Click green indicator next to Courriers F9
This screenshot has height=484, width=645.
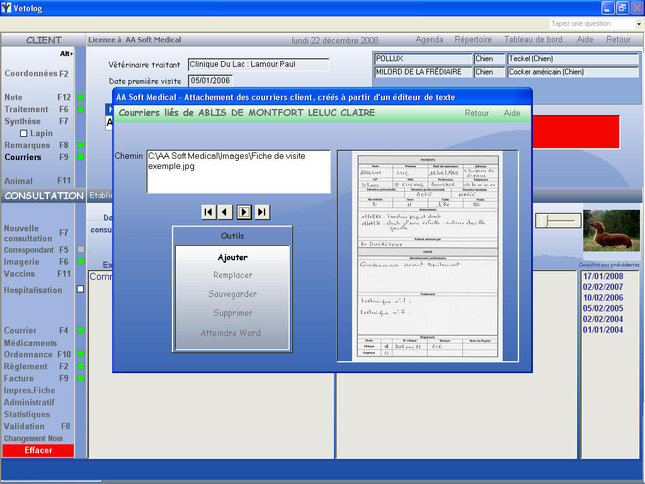tap(81, 157)
